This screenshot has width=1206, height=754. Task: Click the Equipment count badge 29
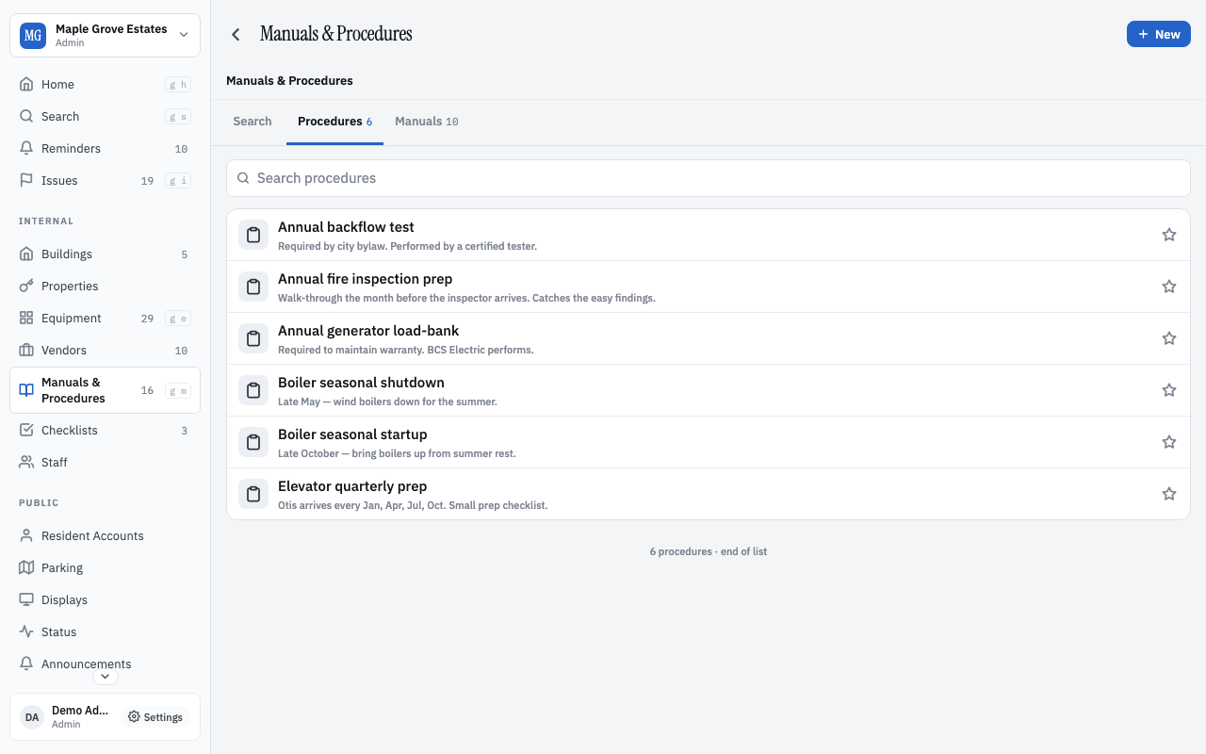tap(147, 319)
